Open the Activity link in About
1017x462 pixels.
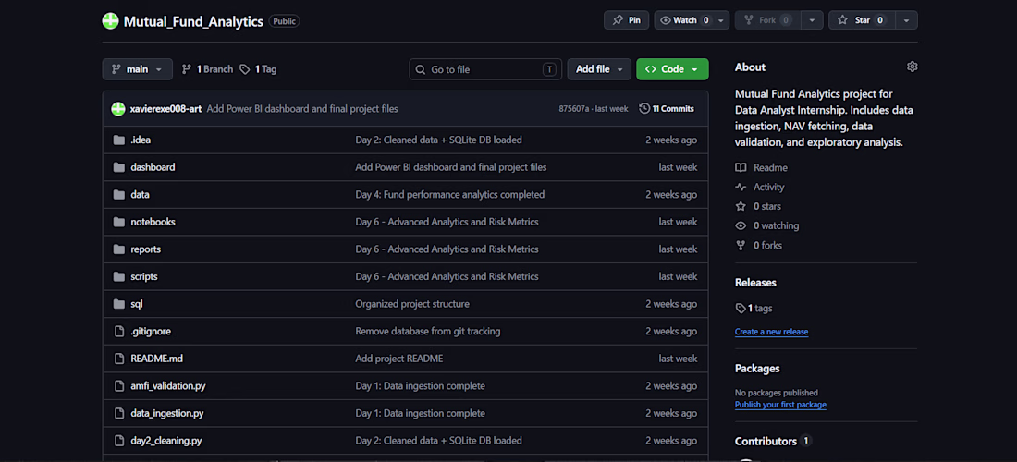click(x=768, y=188)
